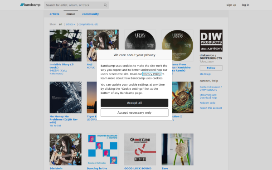Open the Edelstein album cover
This screenshot has width=272, height=170.
click(65, 149)
